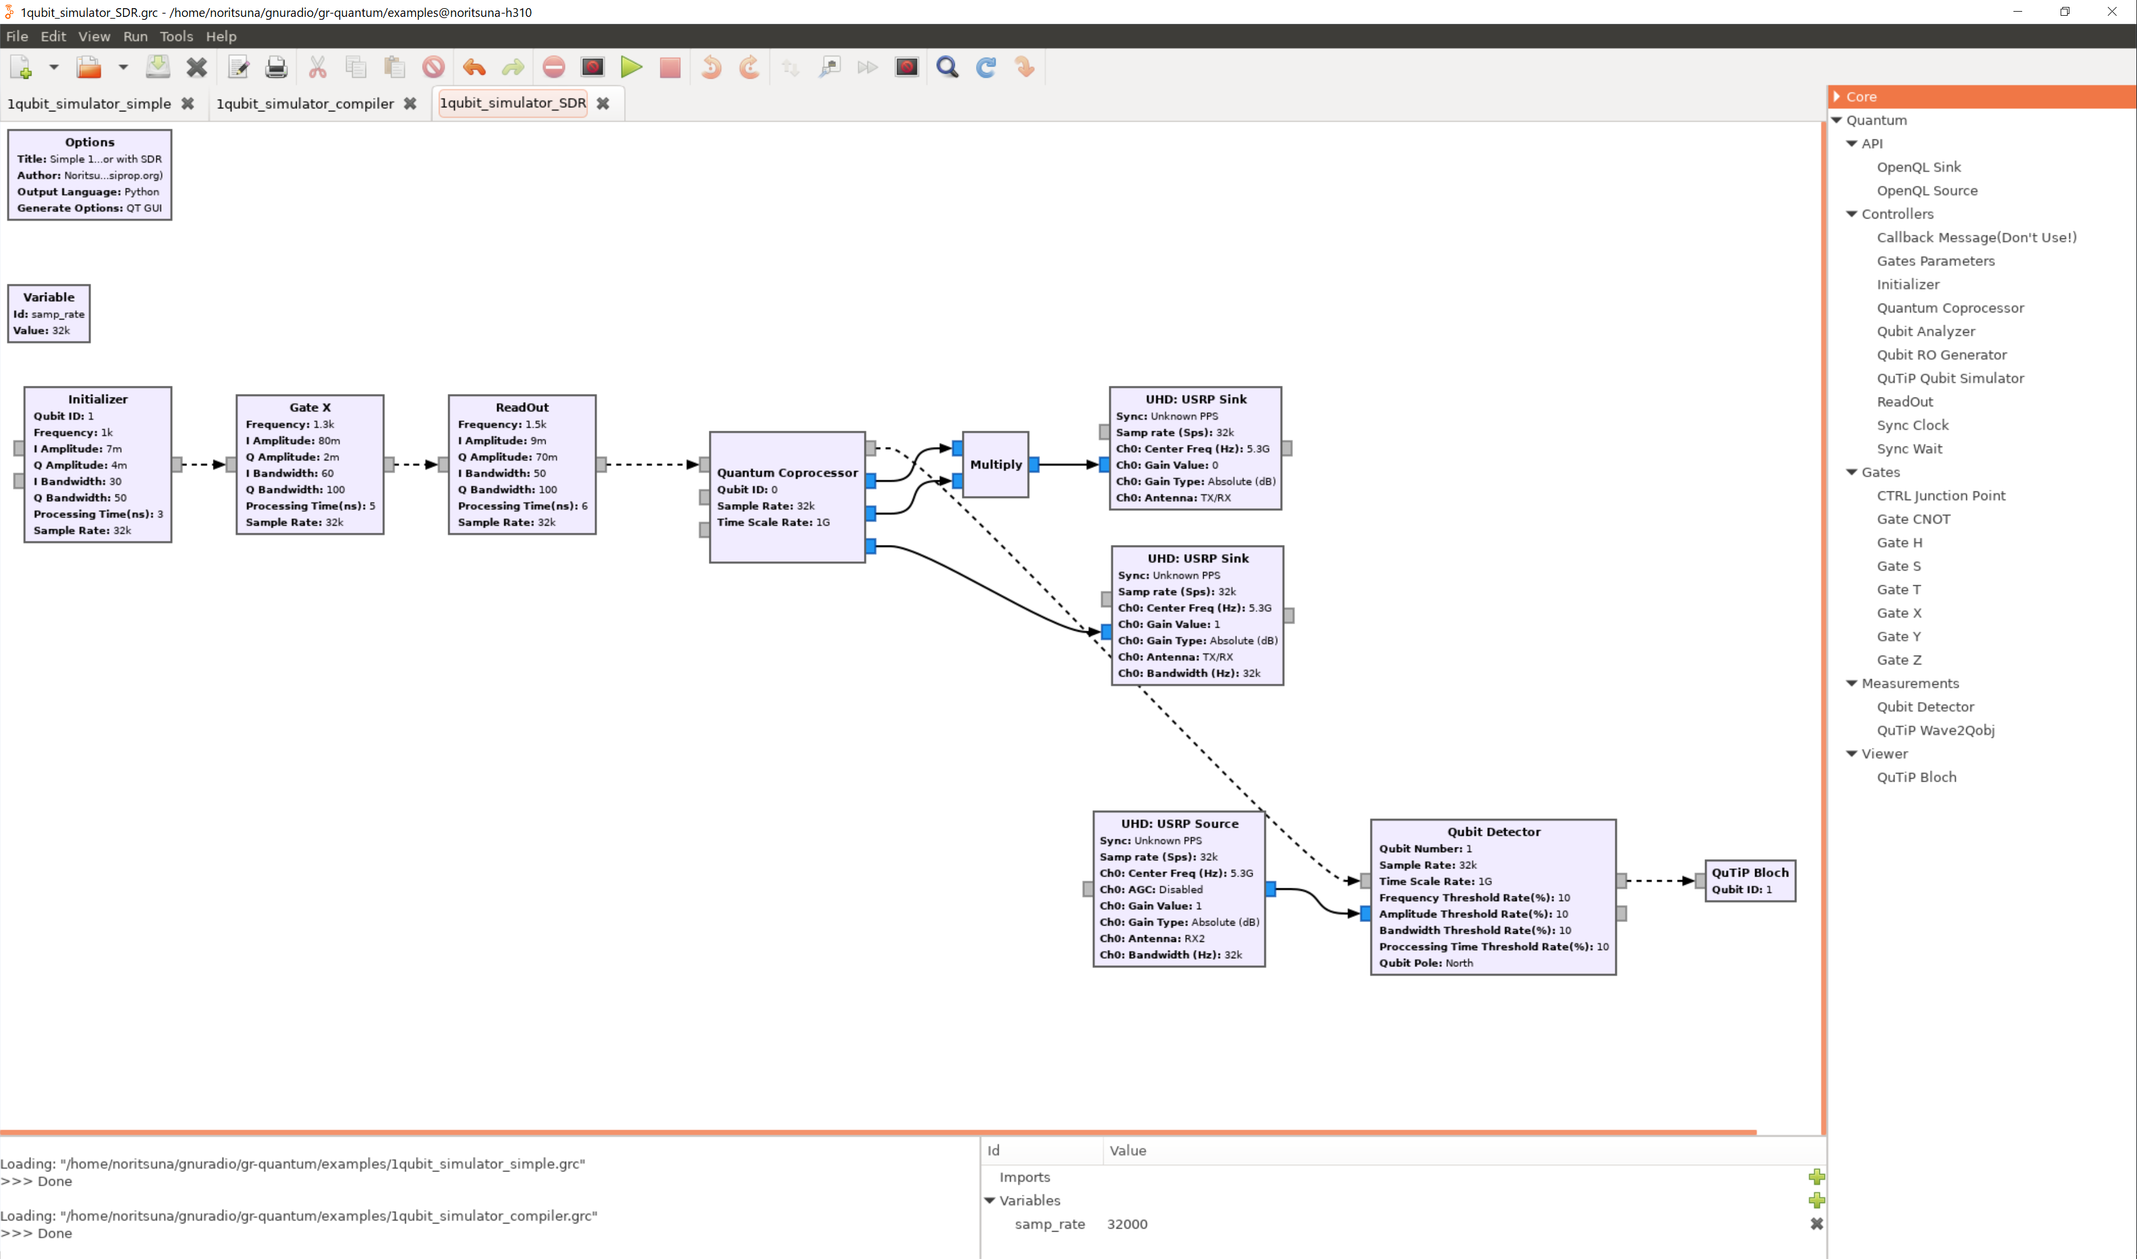Open the New file type dropdown arrow

pyautogui.click(x=54, y=67)
